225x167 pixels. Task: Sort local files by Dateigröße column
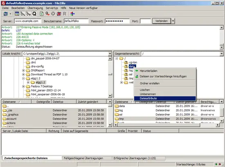(x=41, y=102)
